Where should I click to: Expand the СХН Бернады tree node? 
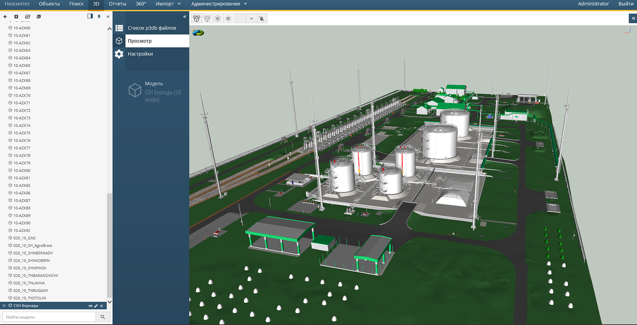coord(4,306)
